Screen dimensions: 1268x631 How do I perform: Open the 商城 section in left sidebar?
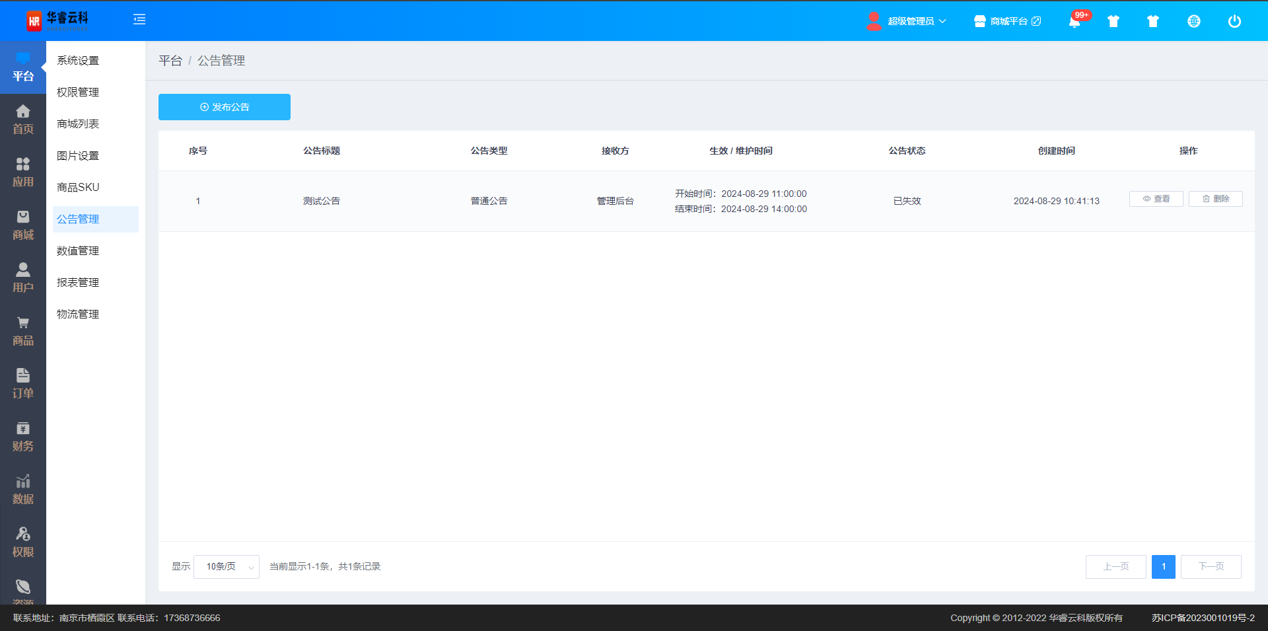pyautogui.click(x=23, y=225)
